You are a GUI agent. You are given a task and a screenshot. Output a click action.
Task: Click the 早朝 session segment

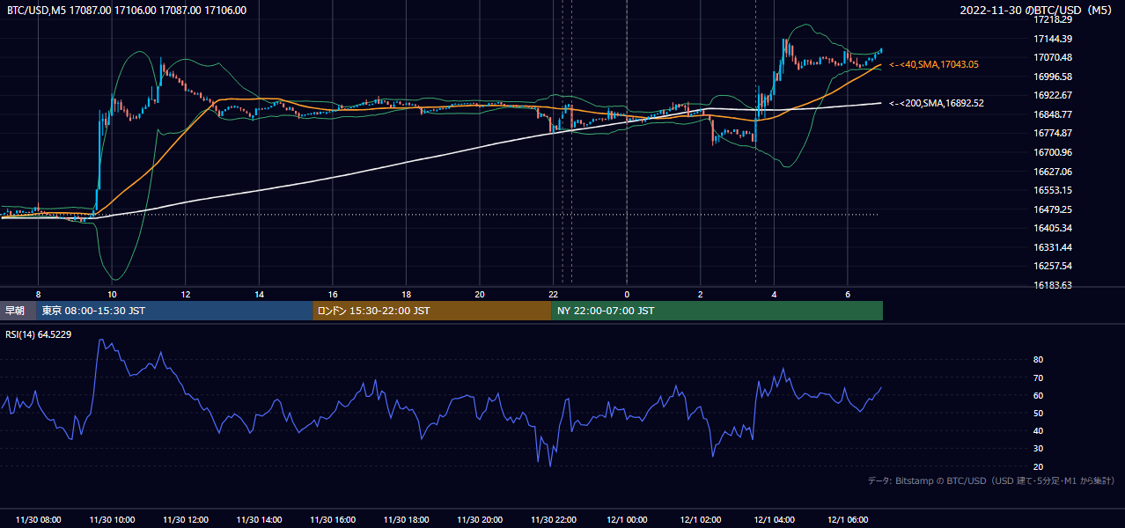18,311
